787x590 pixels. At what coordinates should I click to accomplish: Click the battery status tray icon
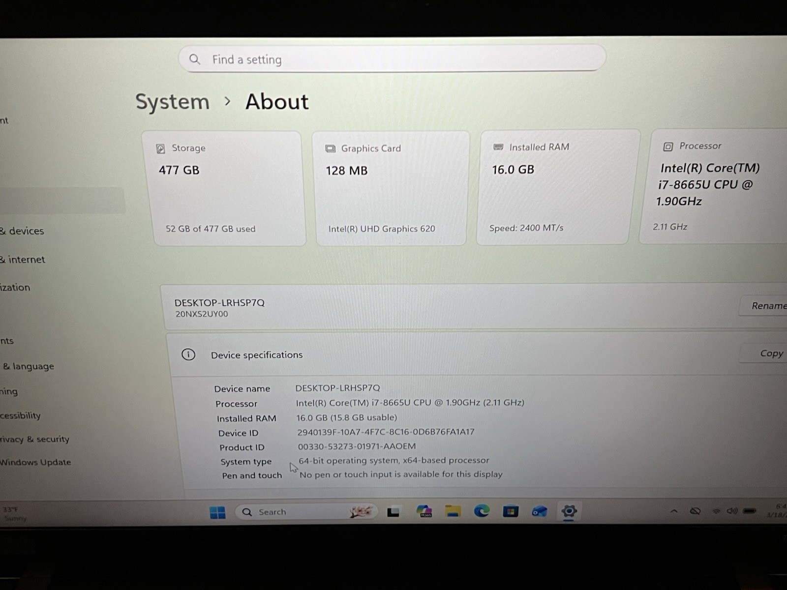click(x=750, y=511)
